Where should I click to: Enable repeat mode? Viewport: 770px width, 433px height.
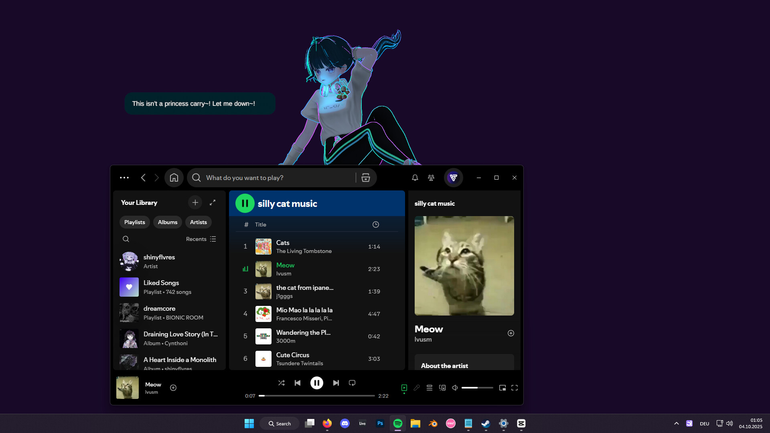tap(352, 383)
